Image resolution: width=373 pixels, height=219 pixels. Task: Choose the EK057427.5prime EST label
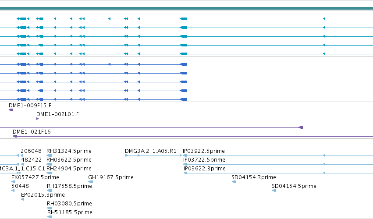click(x=35, y=177)
